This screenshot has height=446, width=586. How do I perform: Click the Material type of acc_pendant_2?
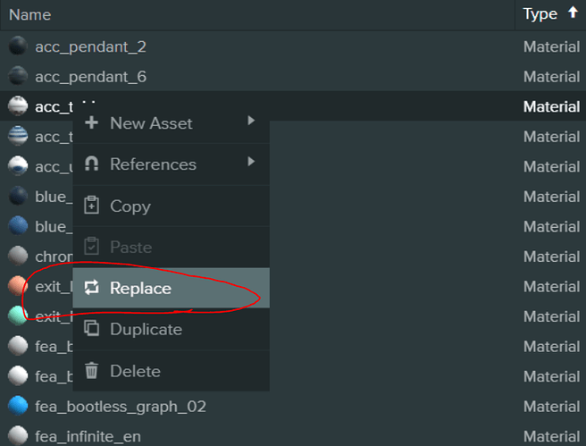(551, 46)
